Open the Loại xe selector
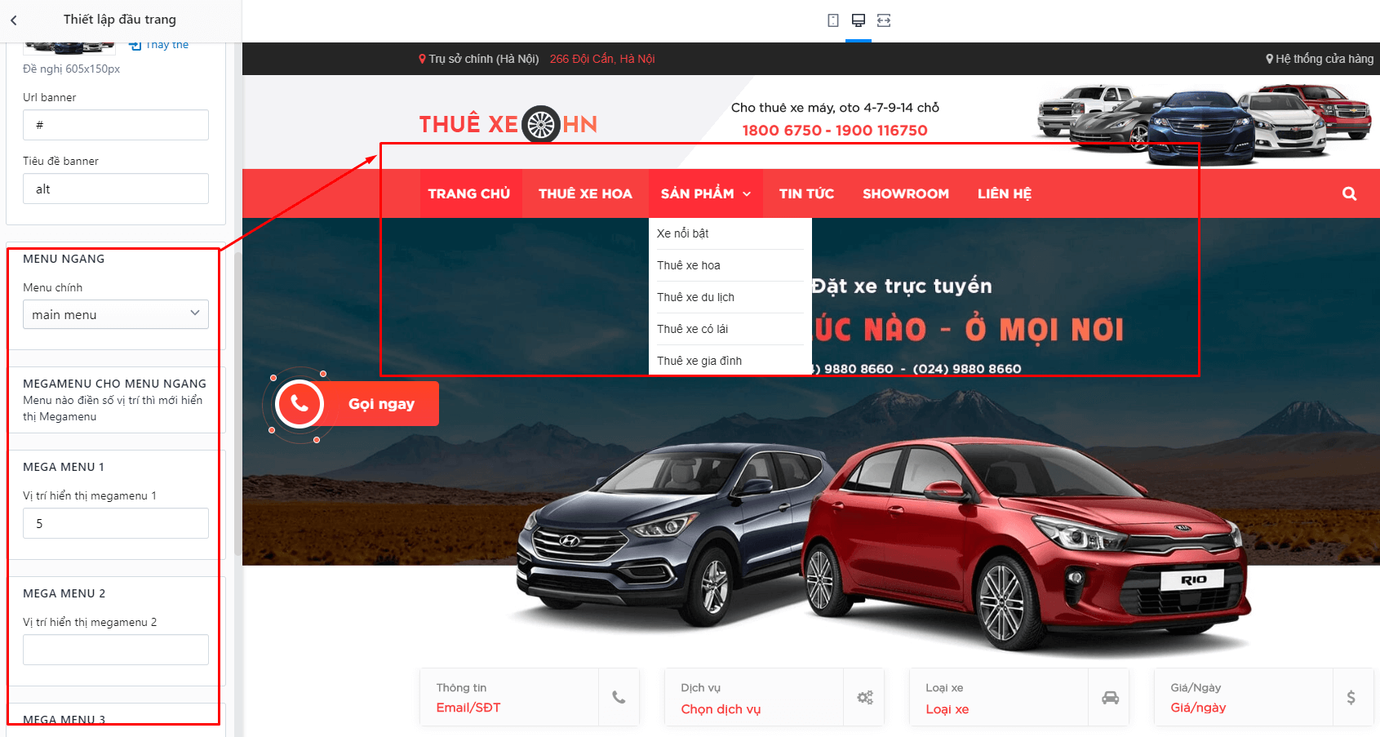This screenshot has height=737, width=1380. 947,709
